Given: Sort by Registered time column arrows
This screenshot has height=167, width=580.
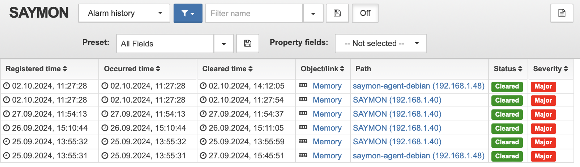Looking at the screenshot, I should [x=65, y=69].
